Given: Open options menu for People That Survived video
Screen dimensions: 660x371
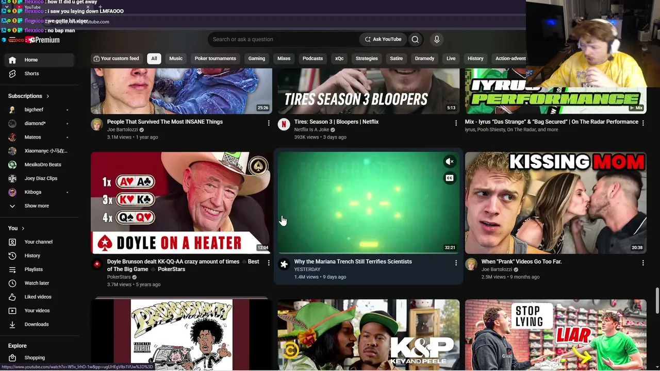Looking at the screenshot, I should pyautogui.click(x=269, y=123).
